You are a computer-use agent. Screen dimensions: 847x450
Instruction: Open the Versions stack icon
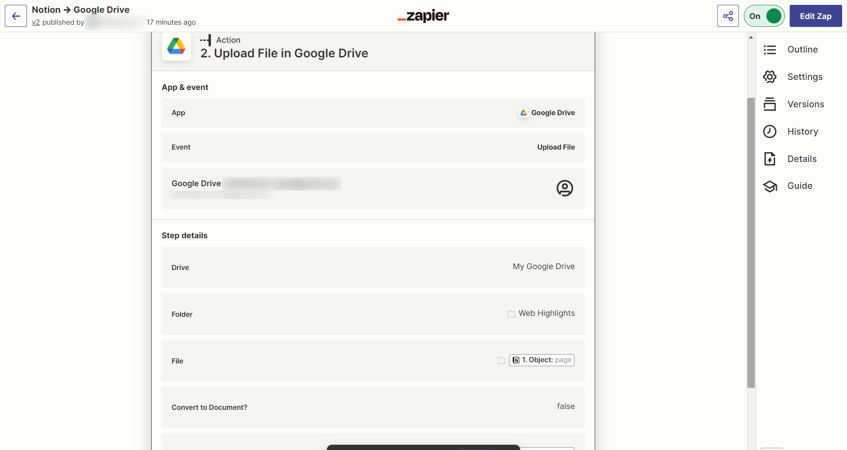coord(770,104)
